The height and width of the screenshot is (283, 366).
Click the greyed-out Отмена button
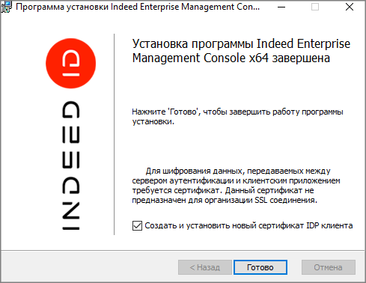329,267
